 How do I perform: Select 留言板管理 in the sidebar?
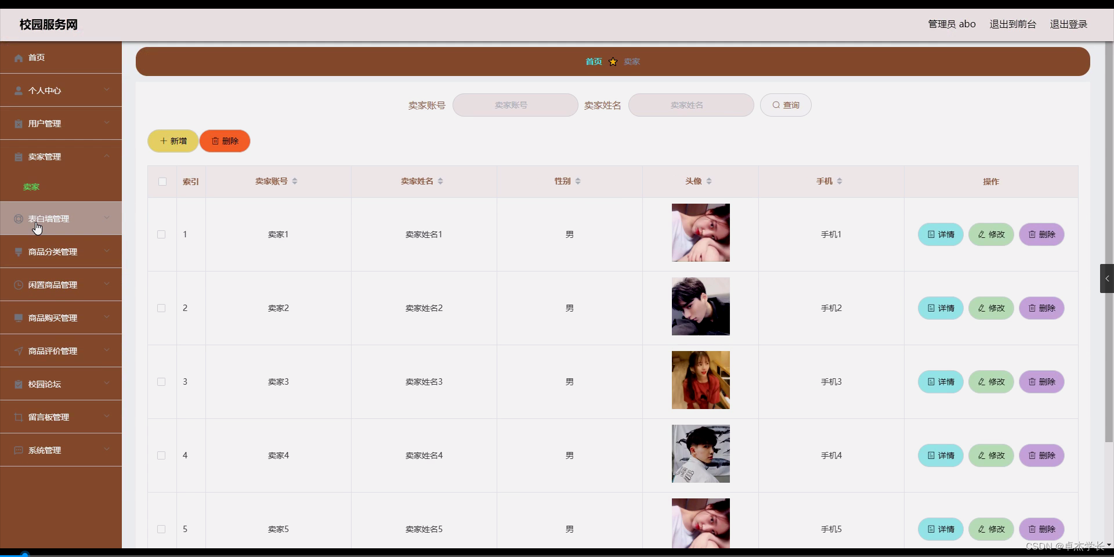[49, 417]
